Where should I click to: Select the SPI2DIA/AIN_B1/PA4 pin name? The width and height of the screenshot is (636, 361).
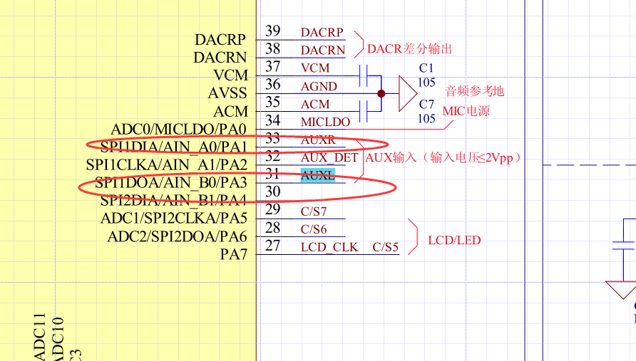pyautogui.click(x=173, y=201)
